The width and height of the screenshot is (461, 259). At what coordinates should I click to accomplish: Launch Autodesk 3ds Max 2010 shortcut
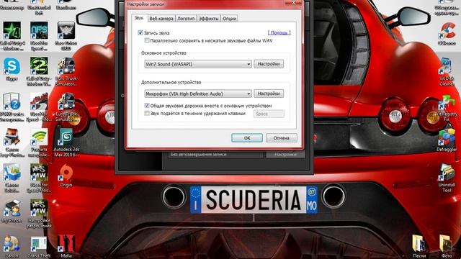coord(66,137)
